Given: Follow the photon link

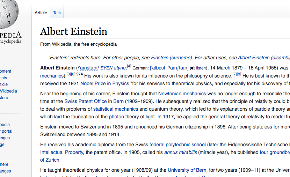Looking at the screenshot, I should (x=116, y=117).
